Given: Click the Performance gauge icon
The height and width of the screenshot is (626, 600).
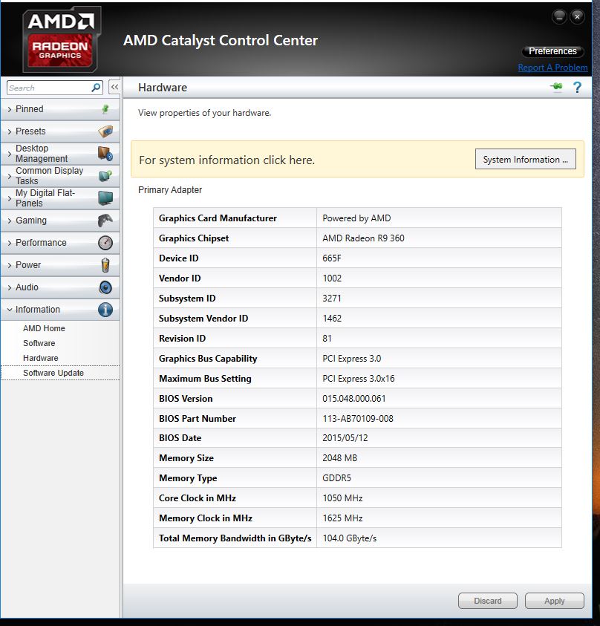Looking at the screenshot, I should (x=105, y=243).
